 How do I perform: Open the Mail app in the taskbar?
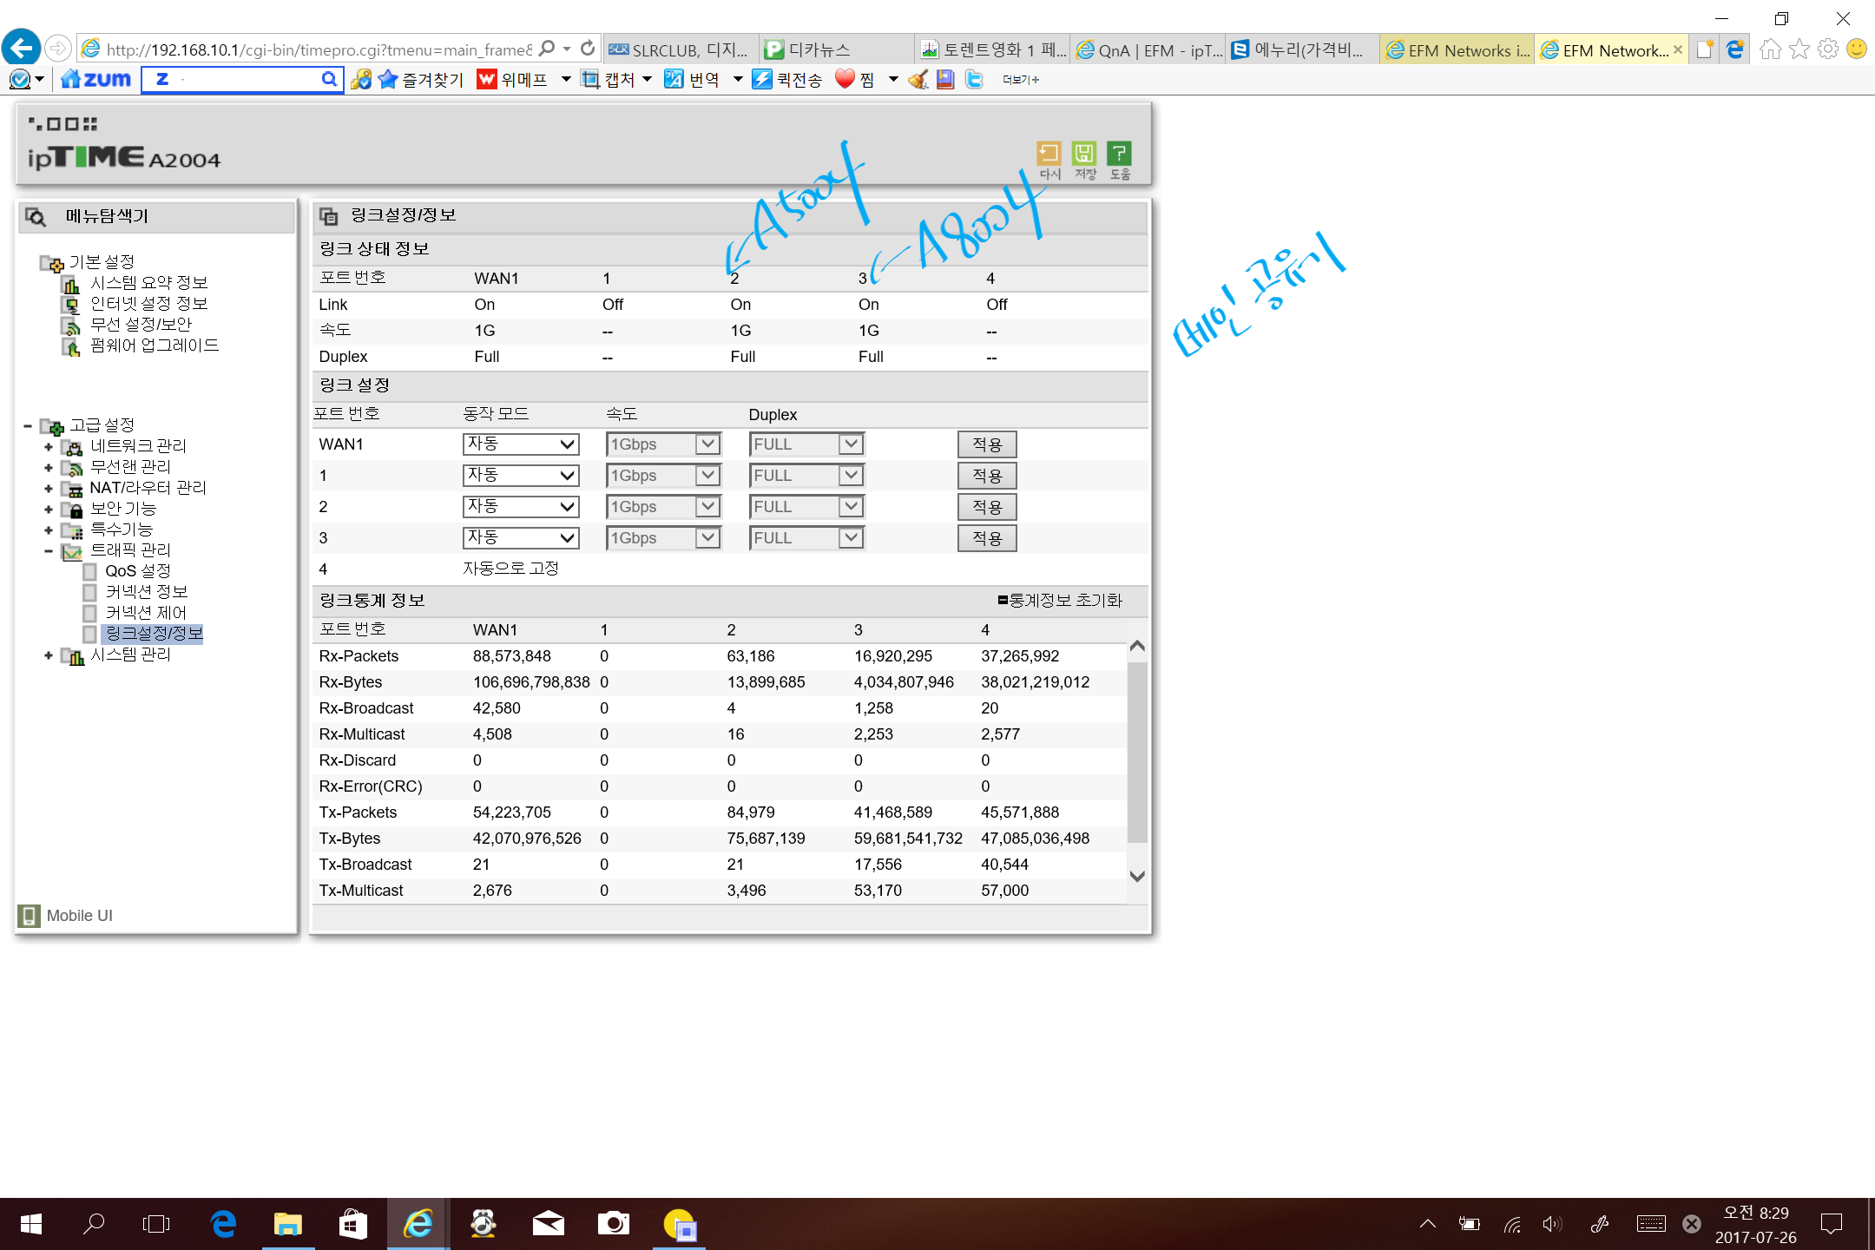548,1224
